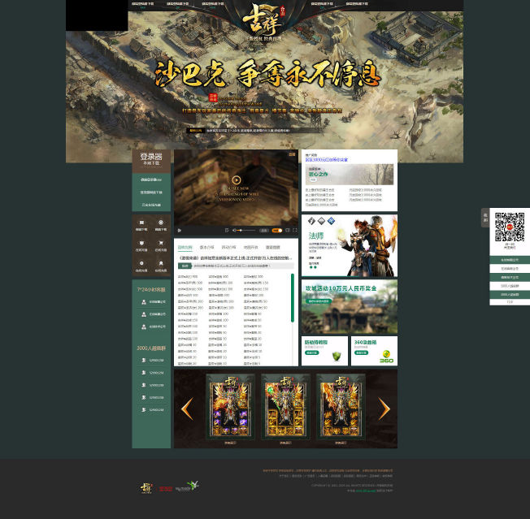Play the video with center circular play button

click(237, 180)
